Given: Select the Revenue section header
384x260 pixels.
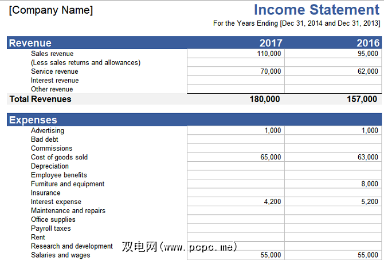Looking at the screenshot, I should coord(30,43).
